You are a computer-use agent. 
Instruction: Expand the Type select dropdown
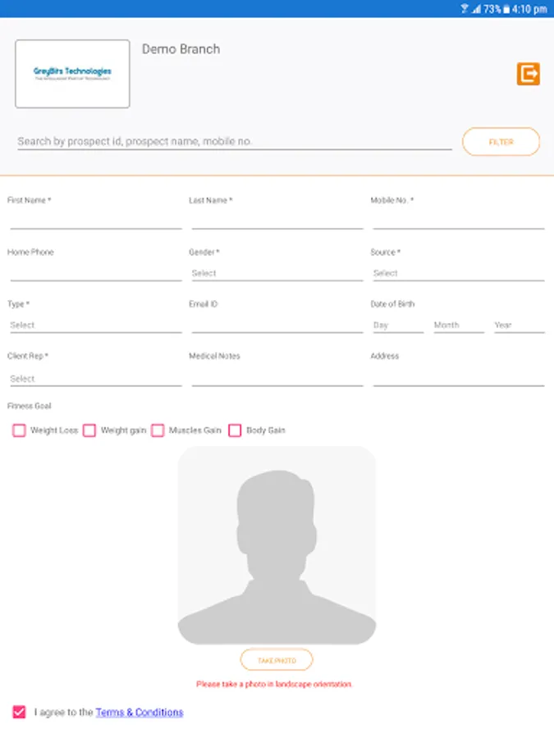[x=96, y=326]
